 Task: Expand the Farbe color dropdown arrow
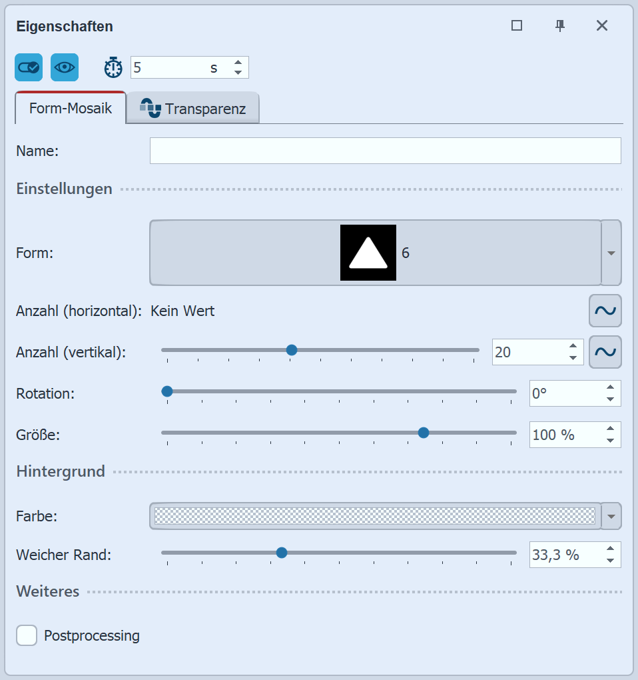point(611,516)
